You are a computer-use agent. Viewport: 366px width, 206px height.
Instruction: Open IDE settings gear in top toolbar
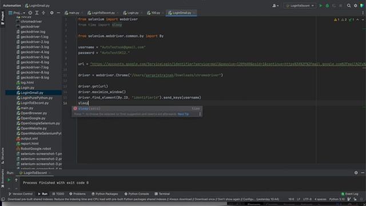click(356, 6)
